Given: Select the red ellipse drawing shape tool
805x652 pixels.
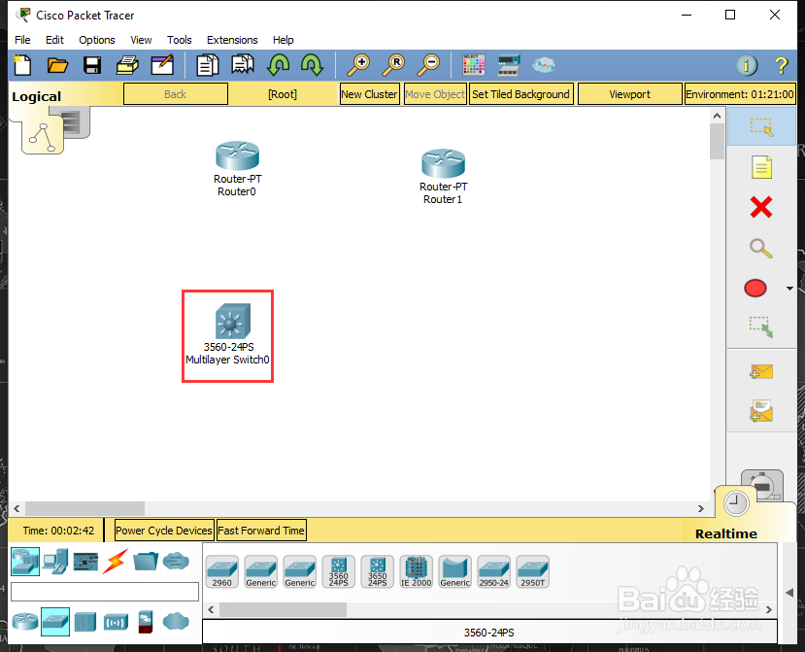Looking at the screenshot, I should click(x=755, y=289).
